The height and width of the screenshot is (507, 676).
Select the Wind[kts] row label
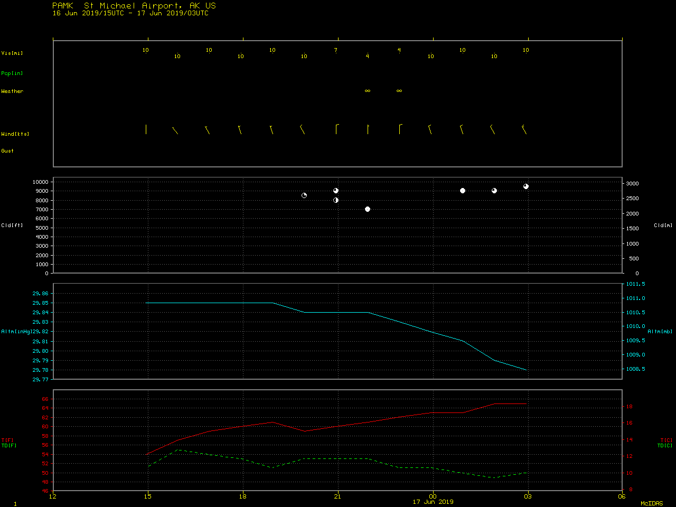[15, 134]
